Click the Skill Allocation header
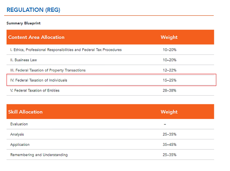This screenshot has width=230, height=171. (25, 112)
